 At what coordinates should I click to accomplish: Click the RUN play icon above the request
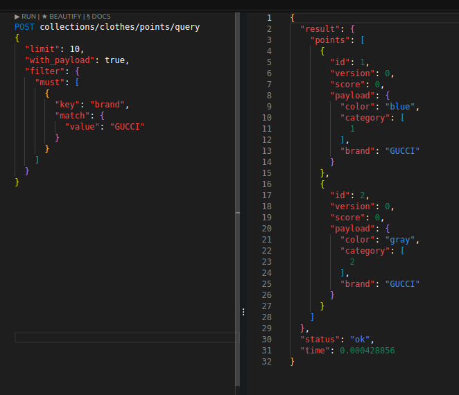click(x=17, y=16)
